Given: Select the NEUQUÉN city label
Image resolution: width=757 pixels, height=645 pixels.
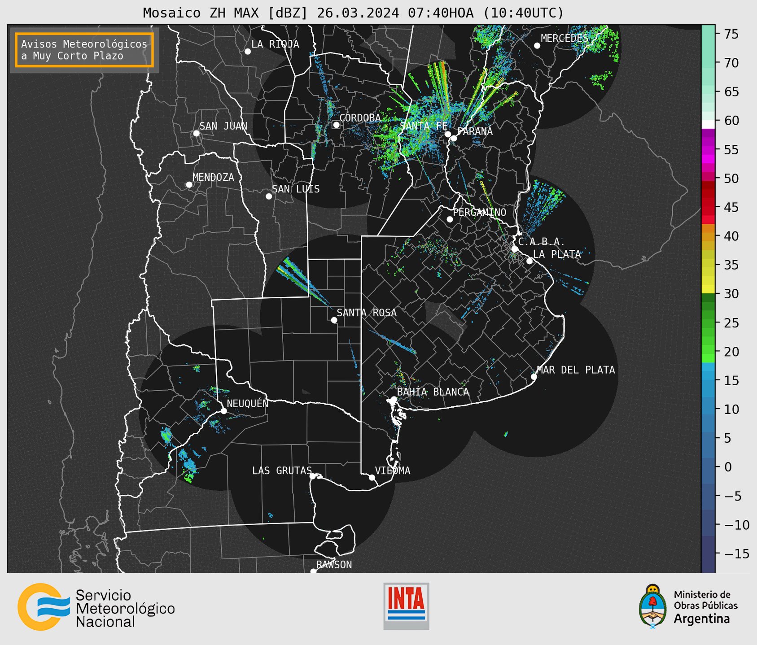Looking at the screenshot, I should click(247, 403).
